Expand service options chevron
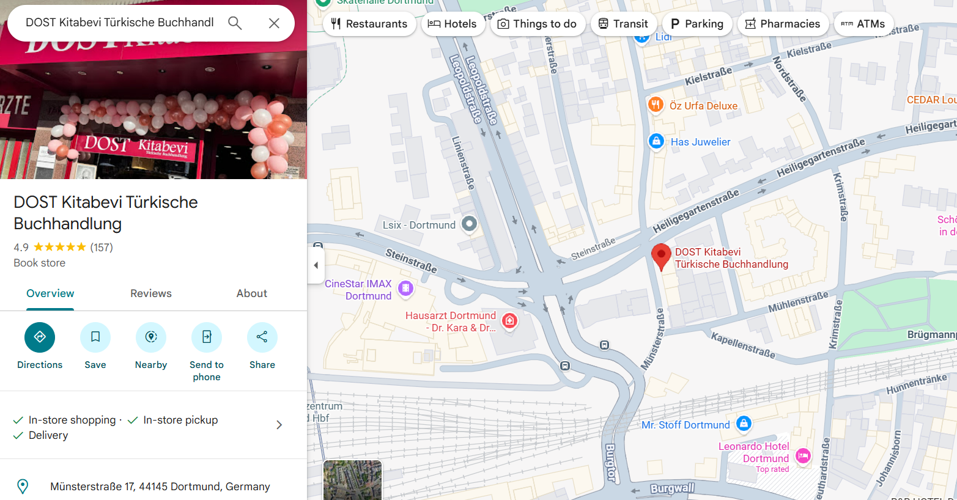 tap(279, 425)
